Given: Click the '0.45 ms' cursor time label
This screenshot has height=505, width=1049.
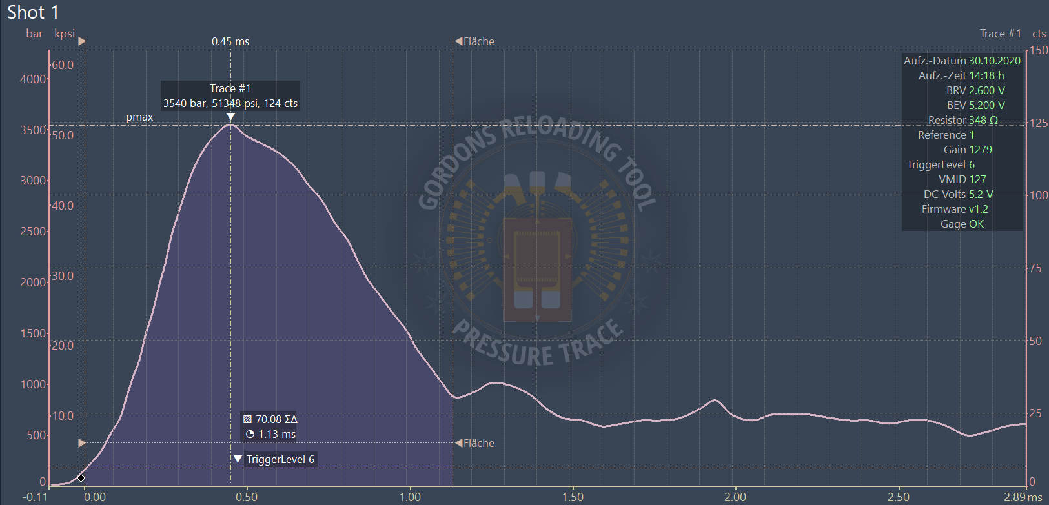Looking at the screenshot, I should tap(230, 41).
